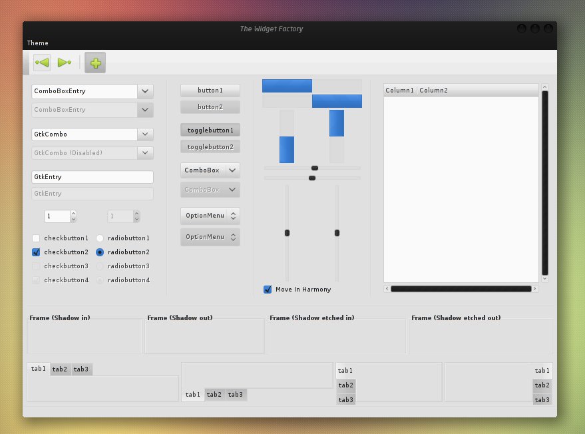Click the scroll left arrow of tree view

pyautogui.click(x=387, y=289)
